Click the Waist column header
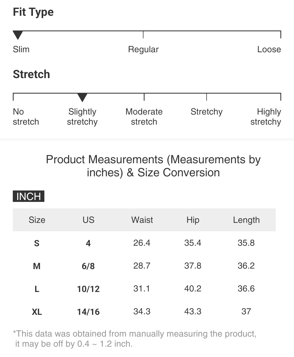The image size is (294, 357). (x=142, y=220)
